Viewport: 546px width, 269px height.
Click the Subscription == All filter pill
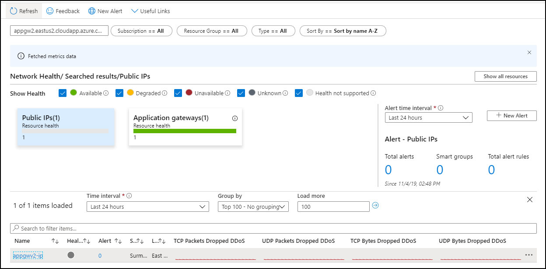coord(141,31)
